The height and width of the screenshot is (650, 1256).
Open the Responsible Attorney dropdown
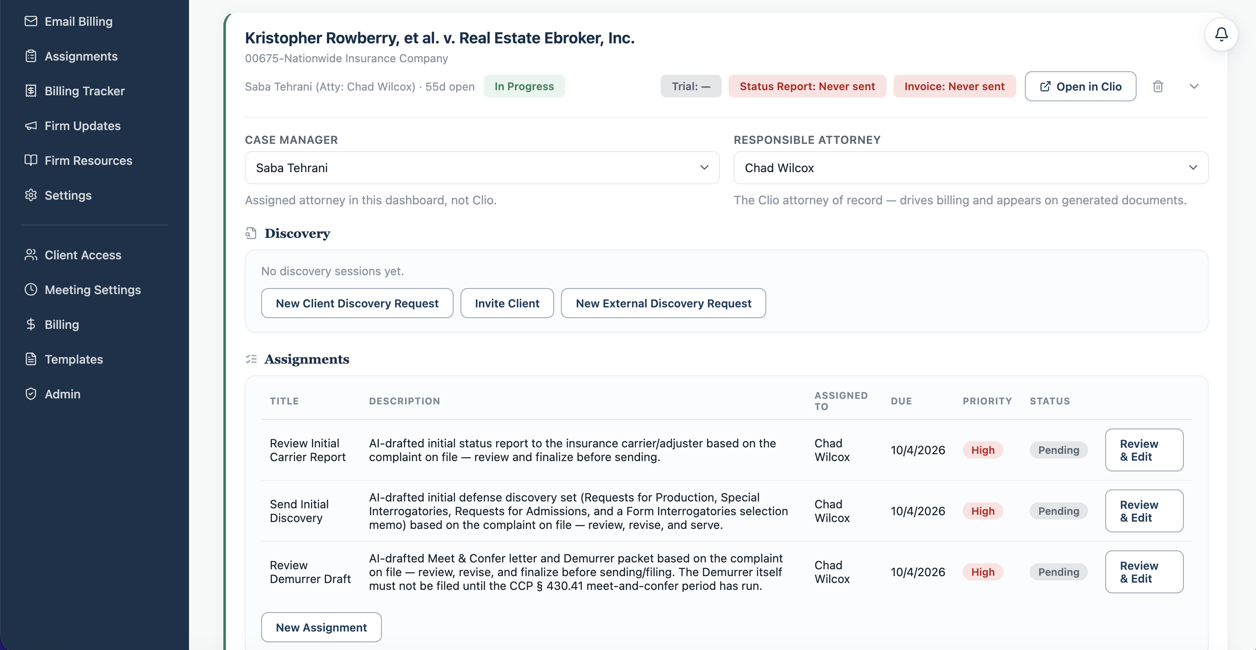(970, 167)
